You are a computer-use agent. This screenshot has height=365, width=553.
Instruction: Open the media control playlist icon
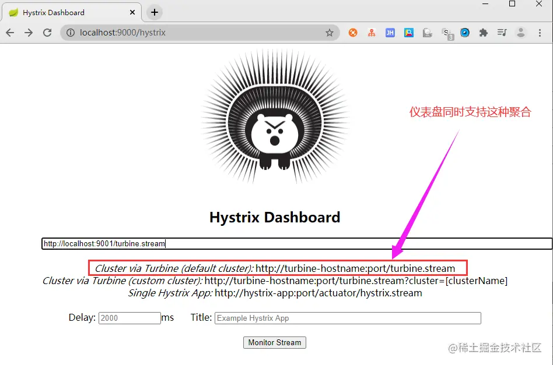click(x=502, y=33)
